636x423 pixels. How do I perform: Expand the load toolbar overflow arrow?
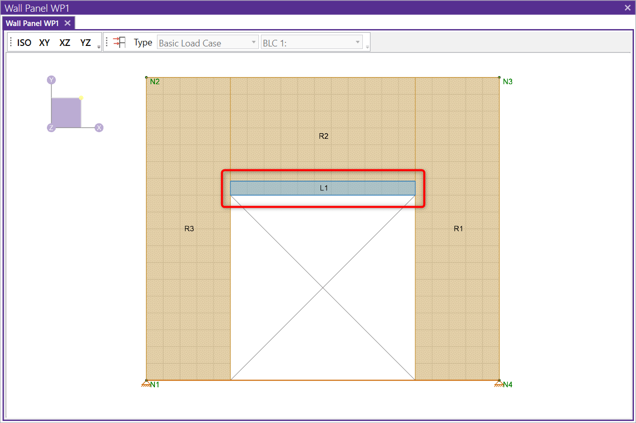coord(367,46)
